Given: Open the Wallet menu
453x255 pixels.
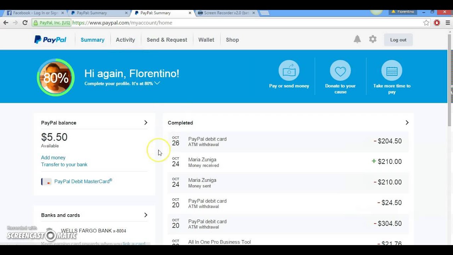Looking at the screenshot, I should click(206, 40).
